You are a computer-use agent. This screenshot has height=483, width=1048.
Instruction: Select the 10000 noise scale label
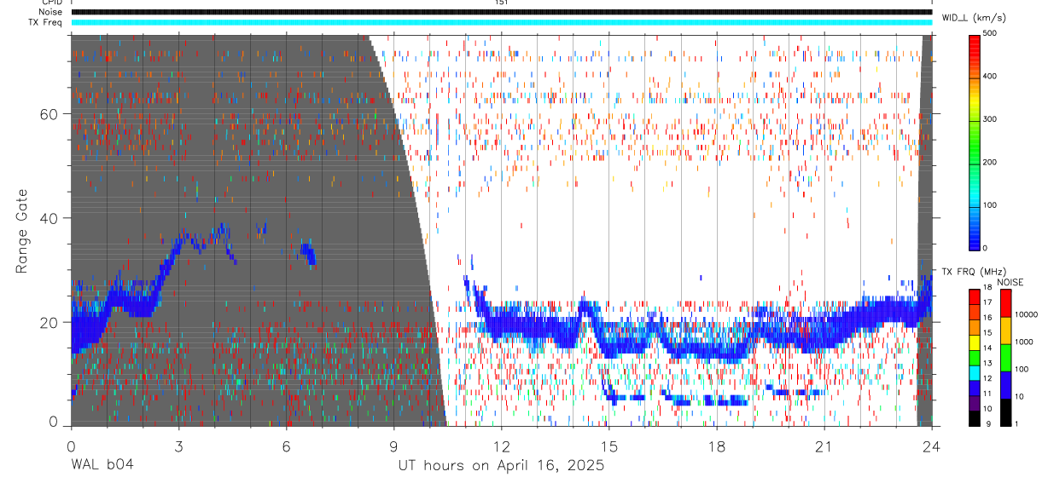pyautogui.click(x=1026, y=314)
